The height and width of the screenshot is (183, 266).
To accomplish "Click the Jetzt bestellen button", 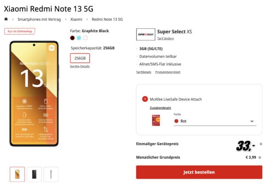I will coord(199,172).
